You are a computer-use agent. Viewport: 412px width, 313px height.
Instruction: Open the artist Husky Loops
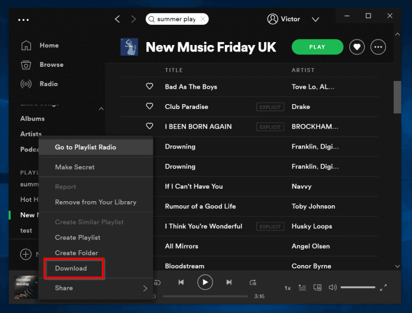click(311, 227)
